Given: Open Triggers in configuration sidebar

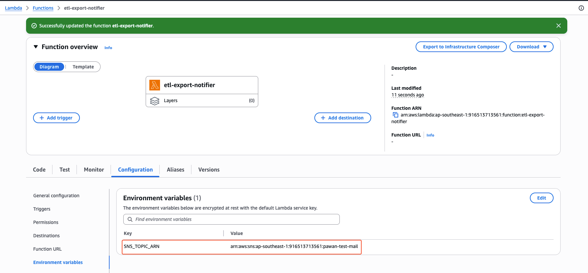Looking at the screenshot, I should tap(42, 209).
